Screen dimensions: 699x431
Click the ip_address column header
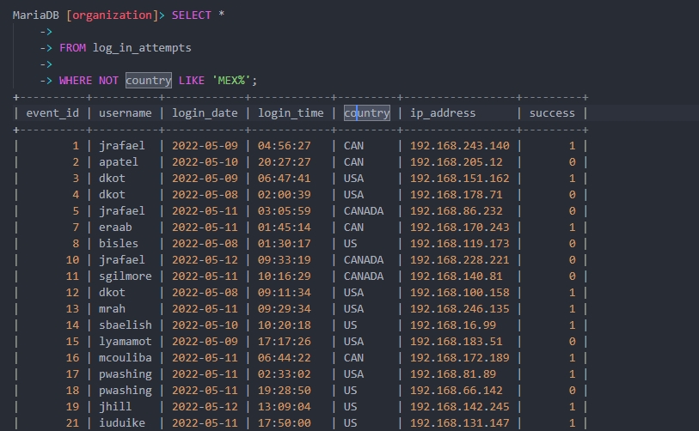click(443, 112)
